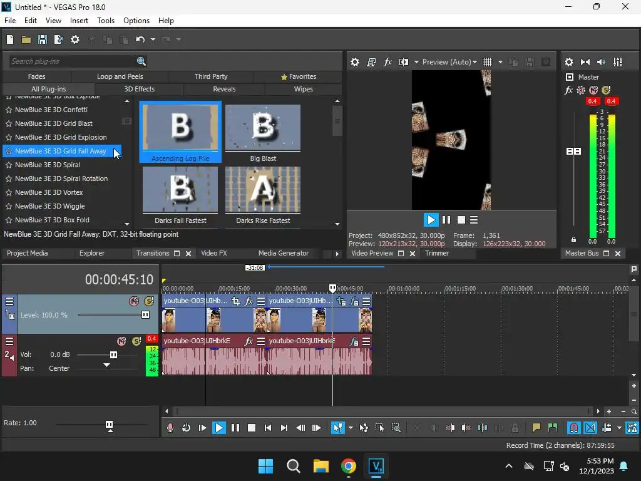Play the preview from Video Preview window
Viewport: 641px width, 481px height.
tap(431, 220)
